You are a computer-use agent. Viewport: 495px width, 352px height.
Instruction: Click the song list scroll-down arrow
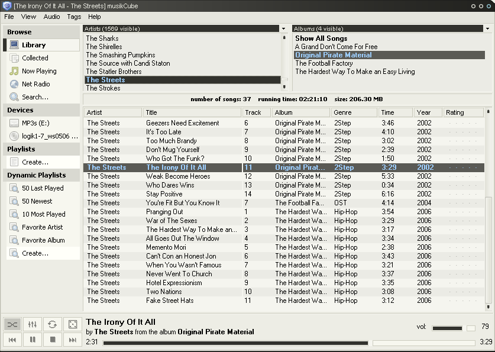pos(488,306)
